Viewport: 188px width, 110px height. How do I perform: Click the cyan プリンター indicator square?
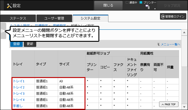[141, 3]
